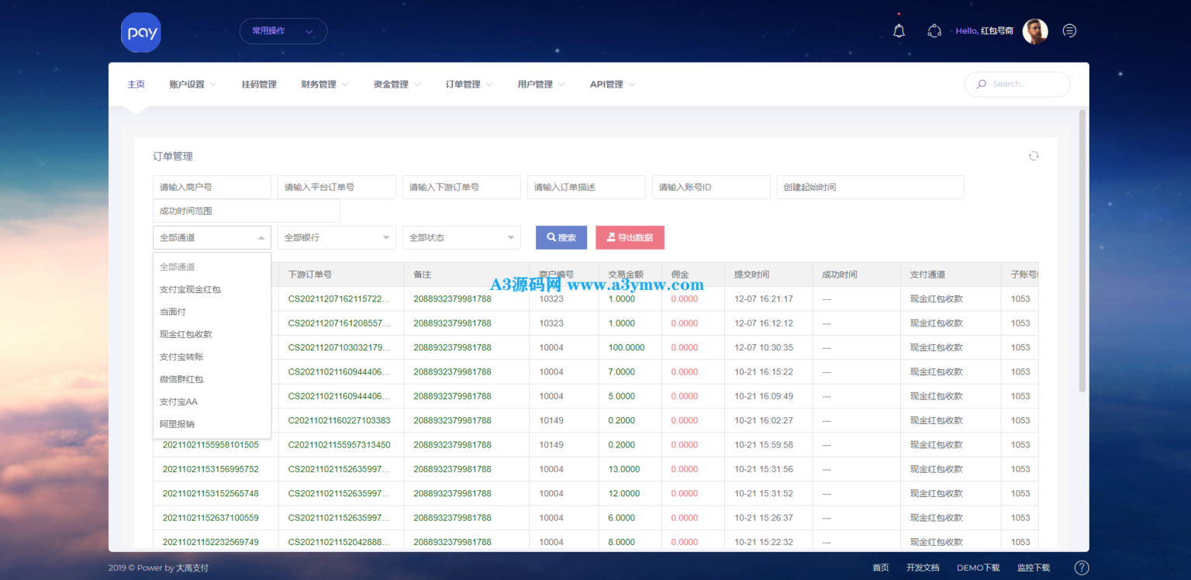Click the refresh icon in 订单管理 panel
Image resolution: width=1191 pixels, height=580 pixels.
click(1034, 156)
